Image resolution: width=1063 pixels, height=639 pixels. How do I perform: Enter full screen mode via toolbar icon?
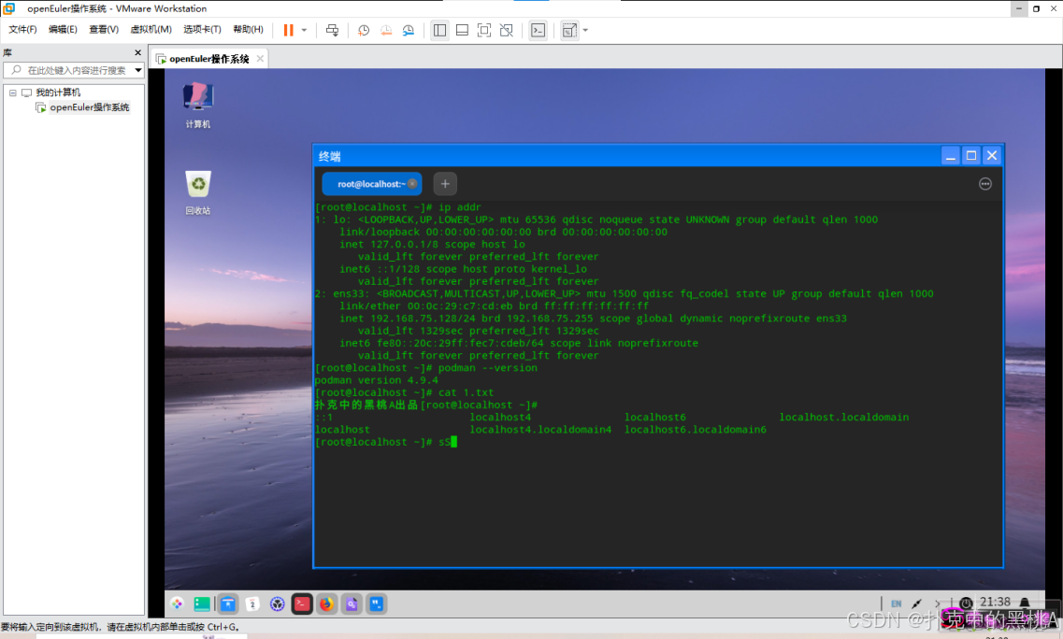(483, 30)
